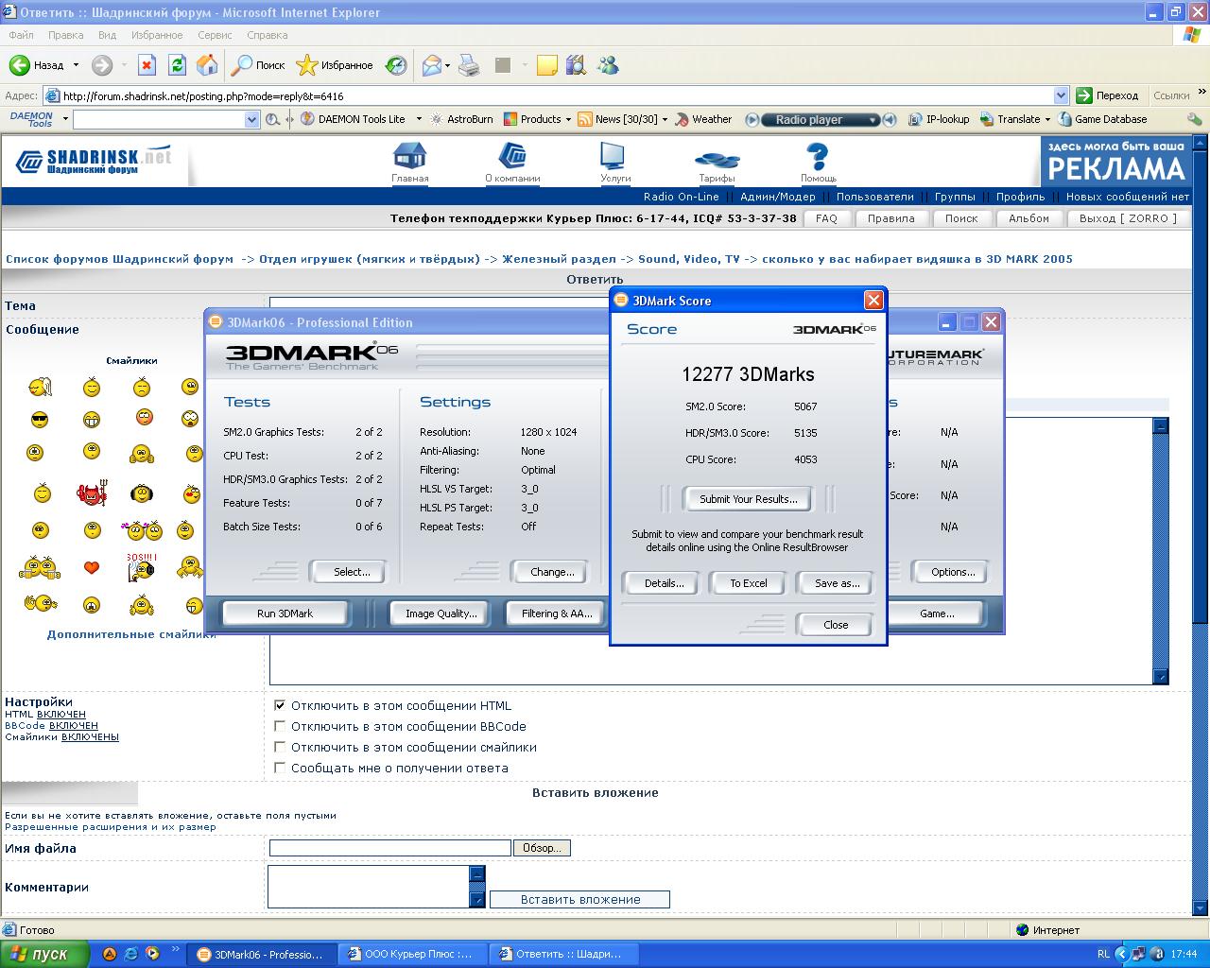Open the Избранное menu in the menu bar
1210x968 pixels.
pyautogui.click(x=157, y=35)
